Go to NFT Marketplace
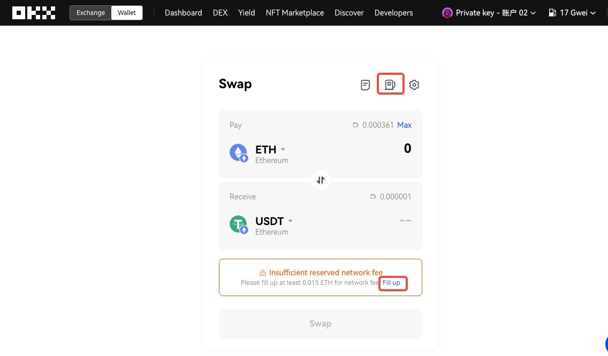This screenshot has height=356, width=608. [x=294, y=13]
